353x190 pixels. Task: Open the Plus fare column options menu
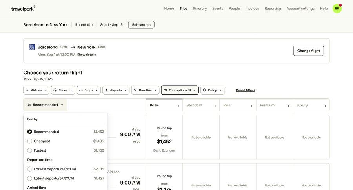252,105
